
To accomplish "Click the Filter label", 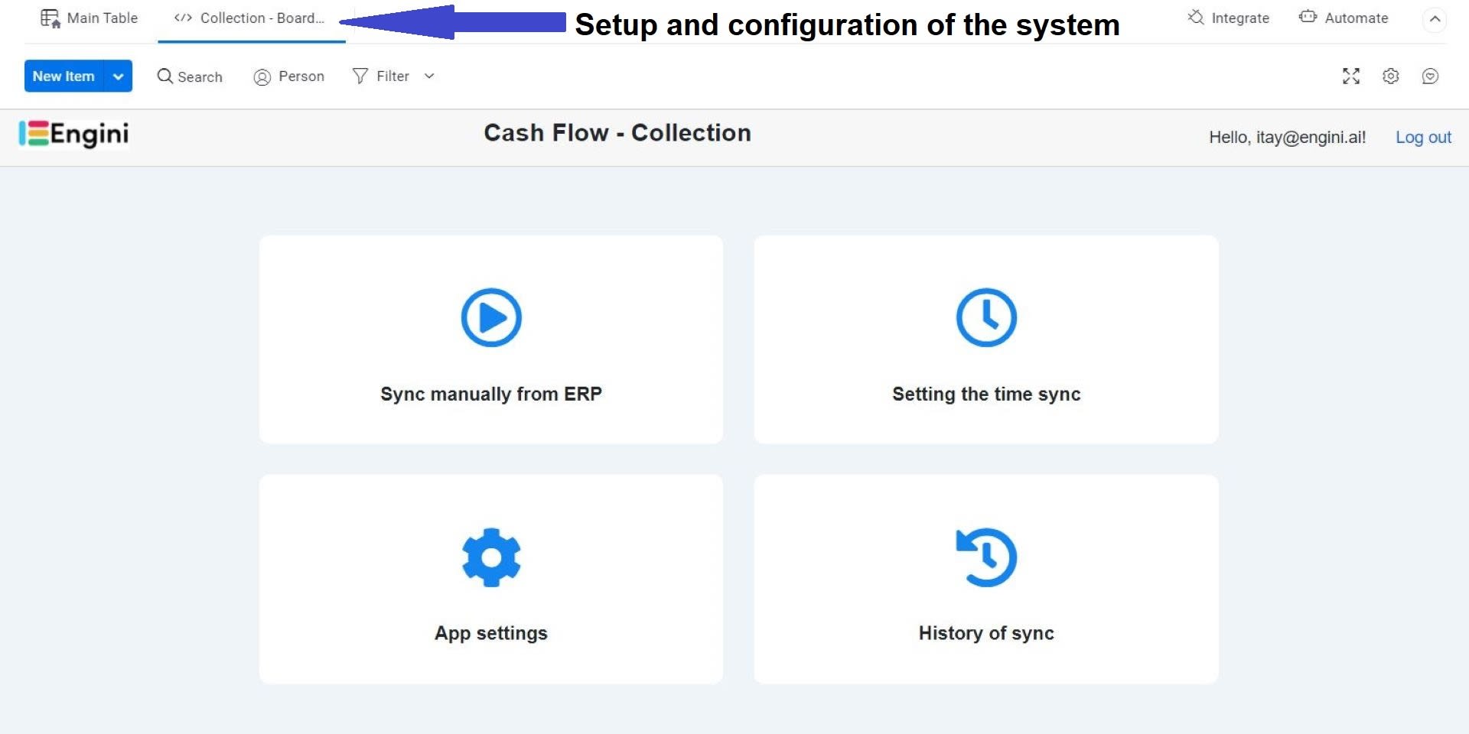I will pyautogui.click(x=392, y=76).
